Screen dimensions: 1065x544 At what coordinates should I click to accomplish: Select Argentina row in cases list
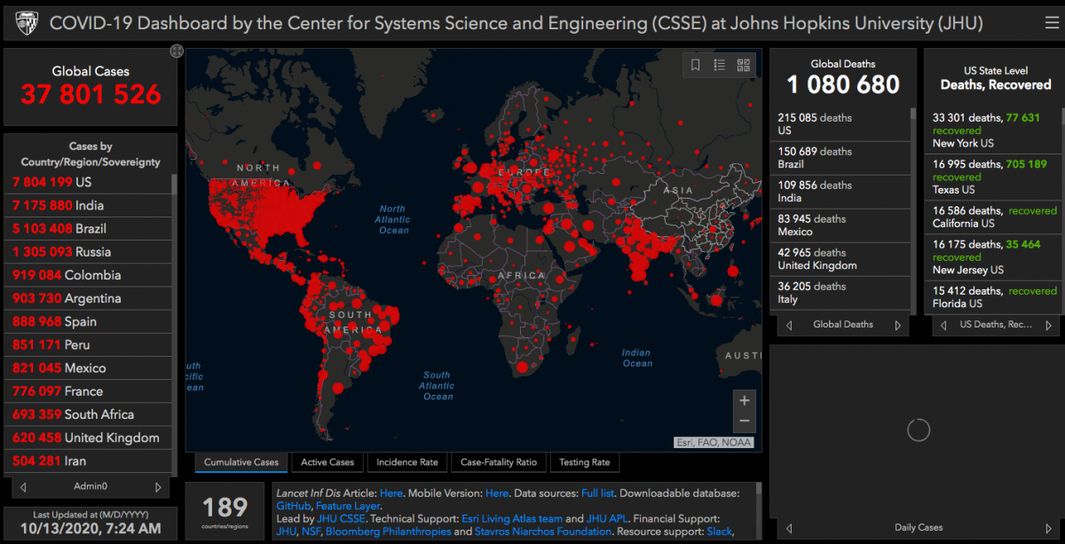pyautogui.click(x=89, y=298)
